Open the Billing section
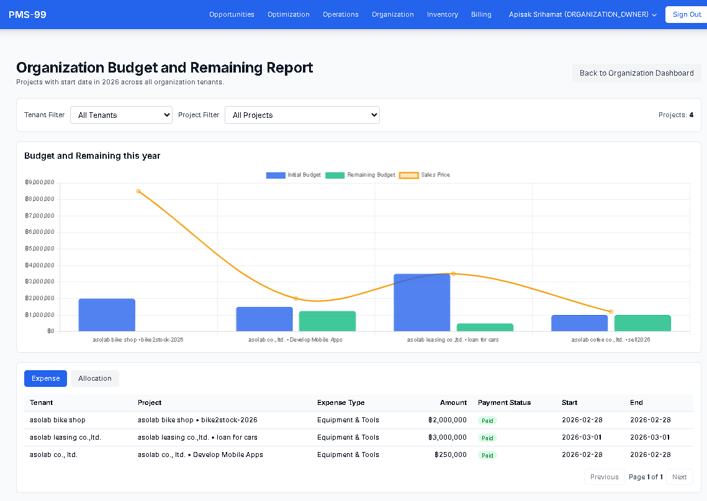Screen dimensions: 707x501 click(x=481, y=14)
